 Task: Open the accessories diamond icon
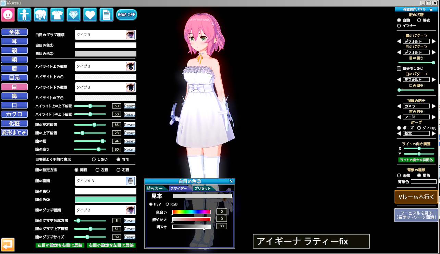point(74,15)
